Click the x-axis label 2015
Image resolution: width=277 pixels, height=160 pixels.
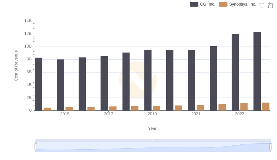65,114
